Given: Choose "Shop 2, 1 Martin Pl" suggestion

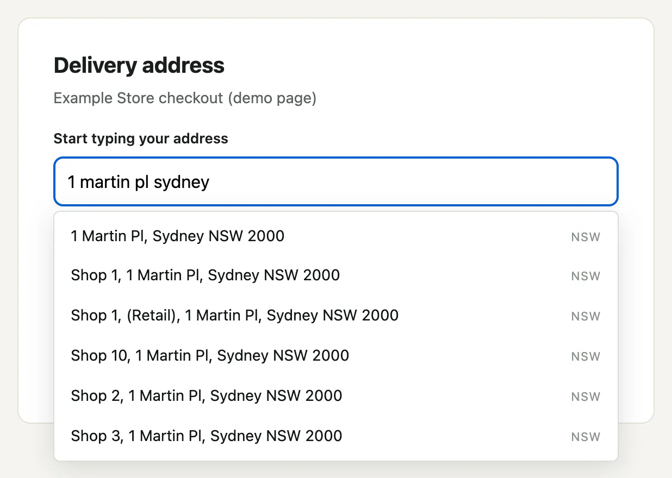Looking at the screenshot, I should (x=336, y=396).
